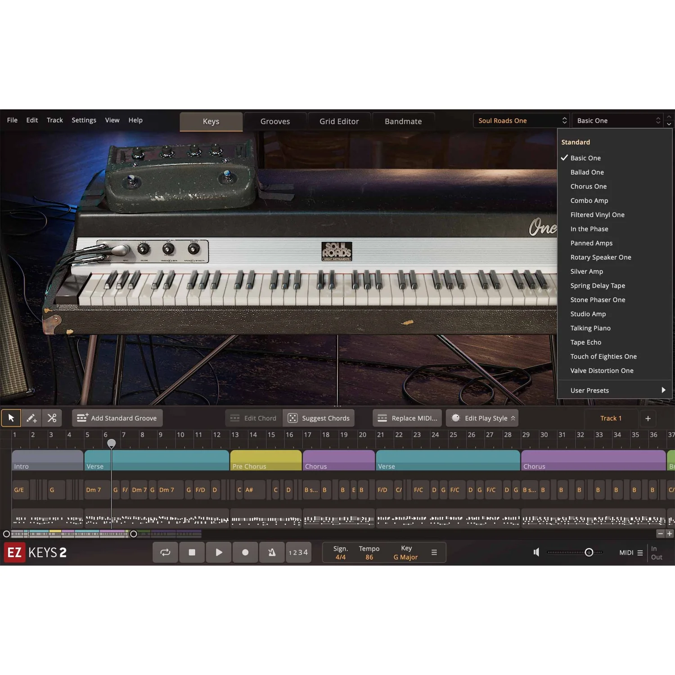This screenshot has height=675, width=675.
Task: Choose the Spring Delay Tape preset
Action: (x=615, y=286)
